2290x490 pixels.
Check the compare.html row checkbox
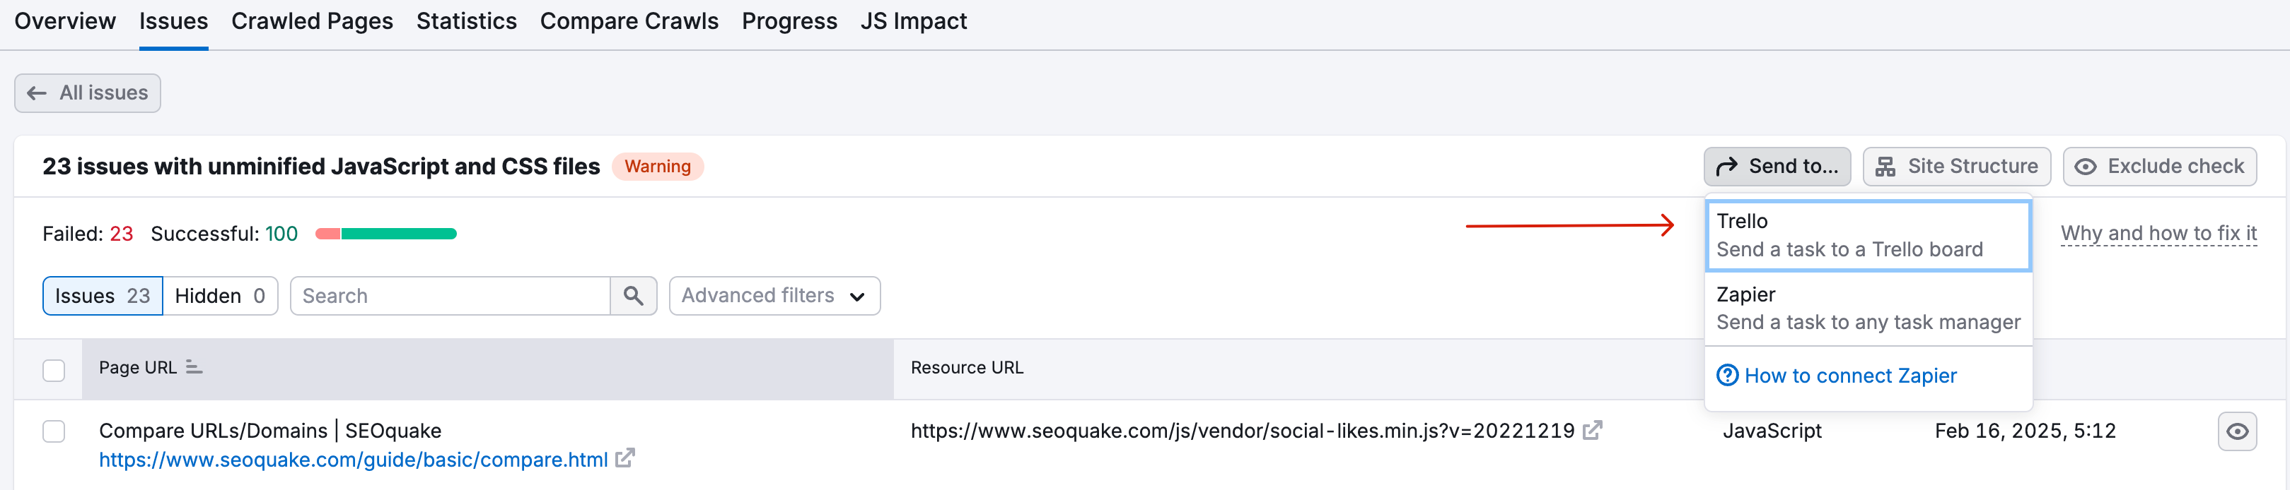(53, 431)
